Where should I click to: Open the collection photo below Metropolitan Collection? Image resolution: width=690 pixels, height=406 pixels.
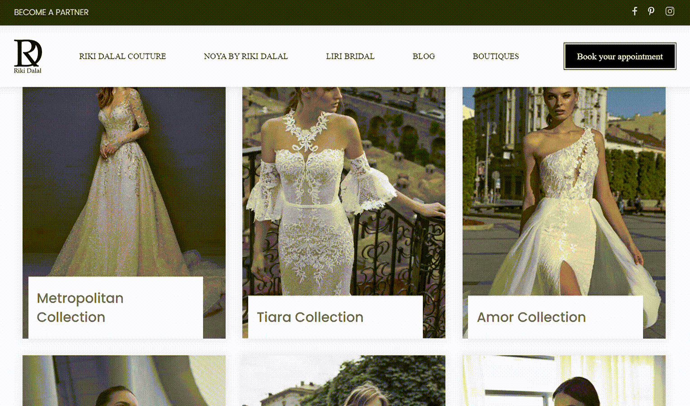[124, 381]
